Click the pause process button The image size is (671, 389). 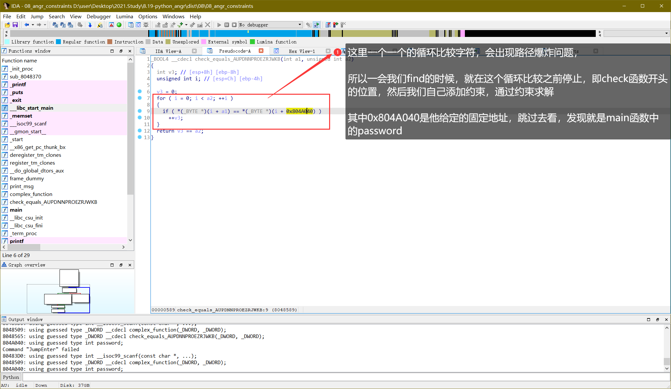click(x=227, y=25)
